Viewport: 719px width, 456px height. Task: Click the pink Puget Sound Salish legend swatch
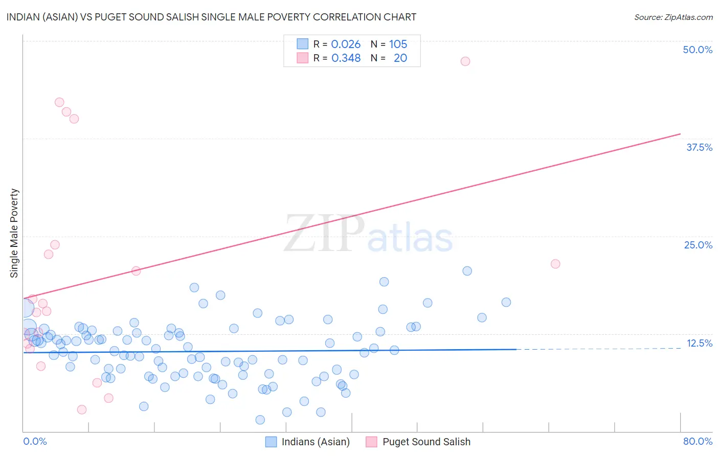tap(372, 442)
